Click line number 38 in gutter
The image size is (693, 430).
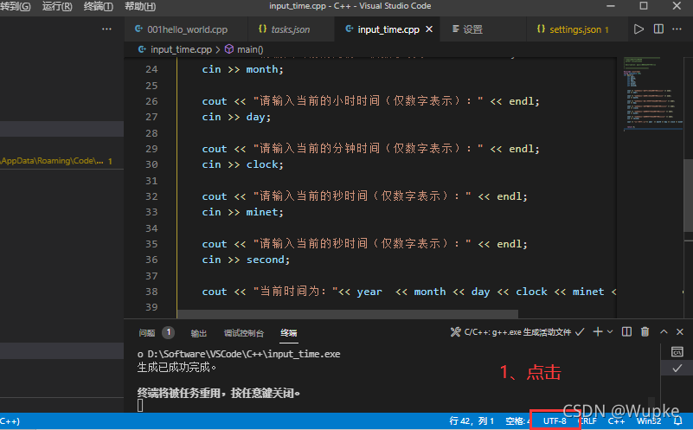coord(151,292)
